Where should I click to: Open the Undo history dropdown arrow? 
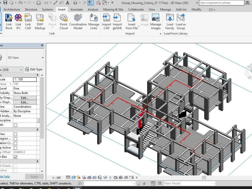point(25,3)
